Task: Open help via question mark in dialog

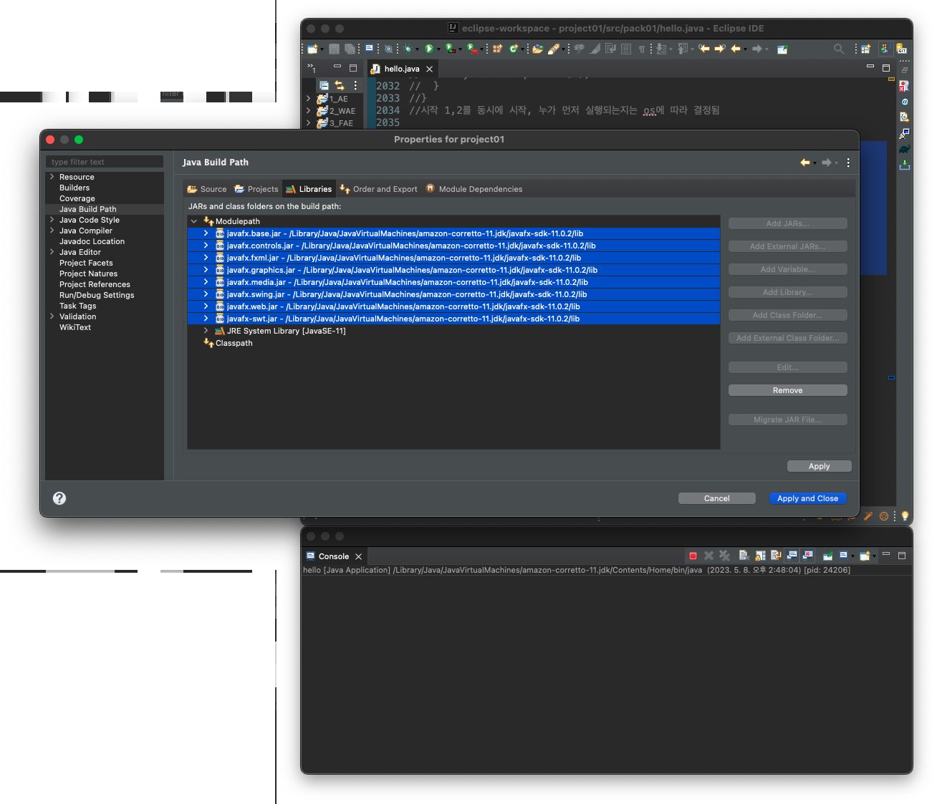Action: click(x=59, y=498)
